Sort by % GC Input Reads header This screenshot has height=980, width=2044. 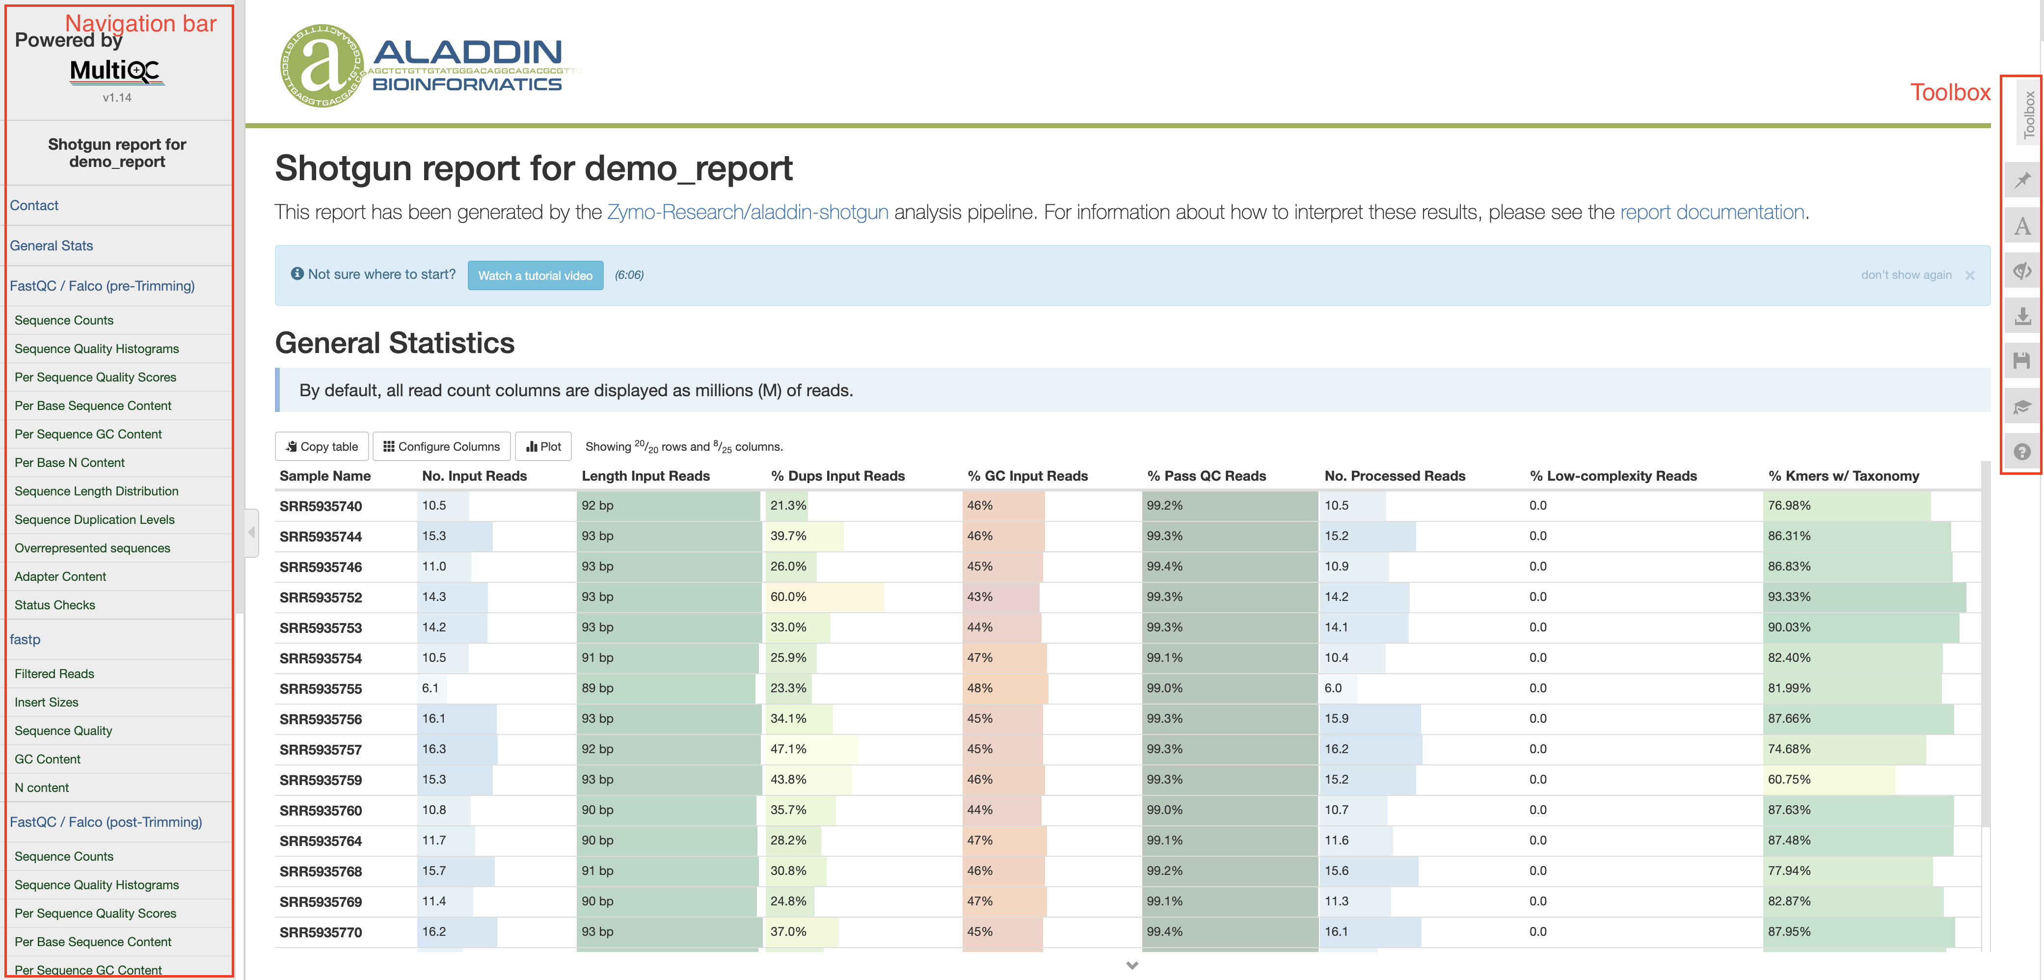click(x=1027, y=476)
